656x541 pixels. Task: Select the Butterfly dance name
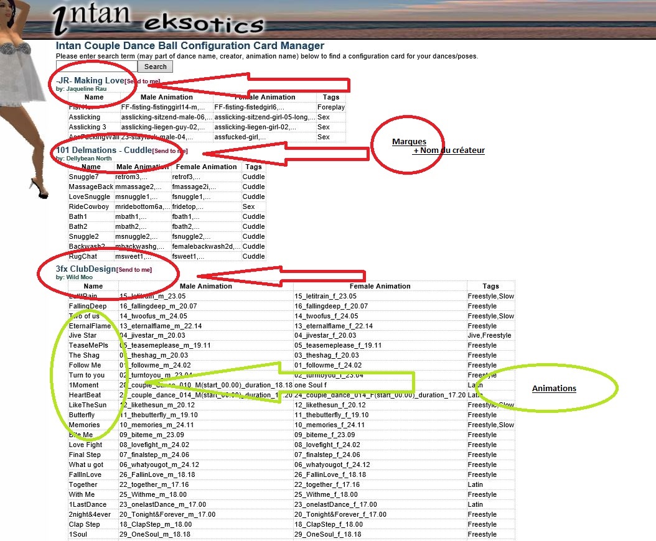pos(82,415)
